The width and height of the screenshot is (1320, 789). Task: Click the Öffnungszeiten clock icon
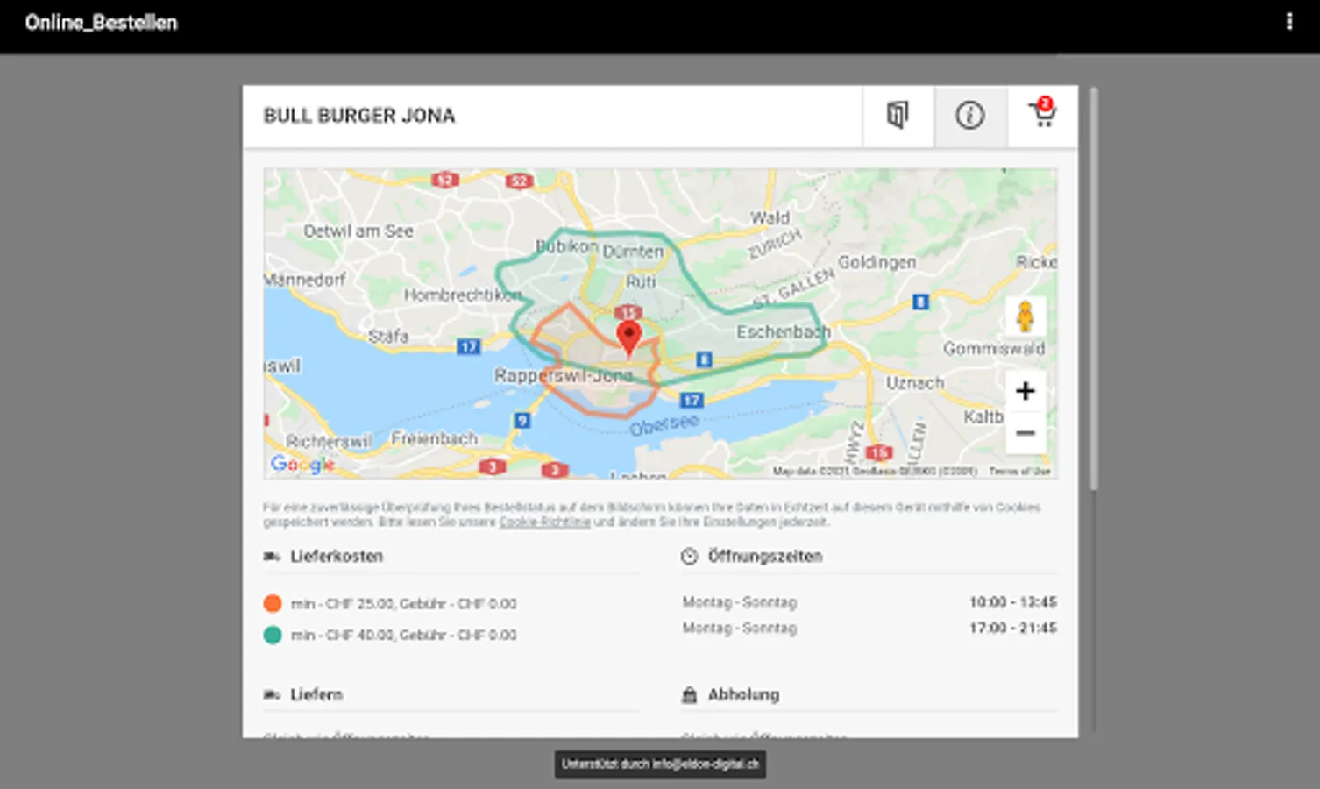(690, 557)
